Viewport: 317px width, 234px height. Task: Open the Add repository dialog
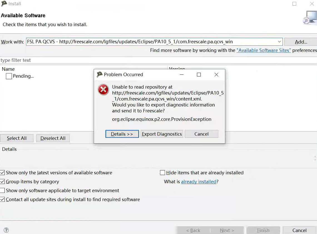click(x=301, y=42)
